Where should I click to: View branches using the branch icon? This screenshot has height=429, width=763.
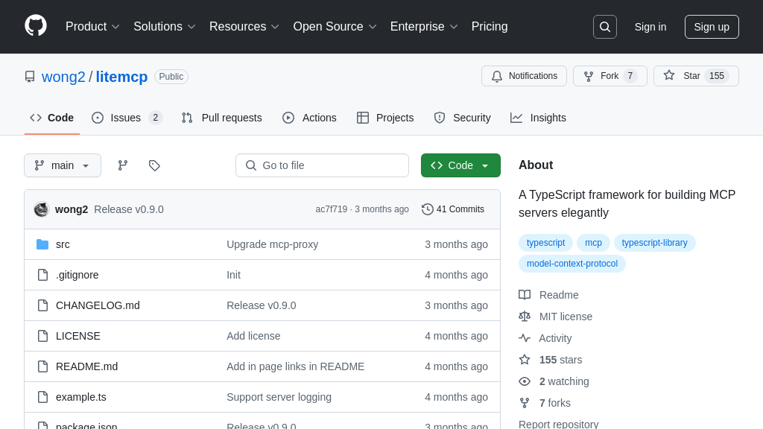123,165
